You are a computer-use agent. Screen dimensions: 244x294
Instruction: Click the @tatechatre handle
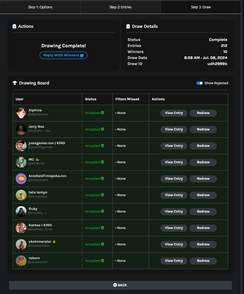click(38, 180)
